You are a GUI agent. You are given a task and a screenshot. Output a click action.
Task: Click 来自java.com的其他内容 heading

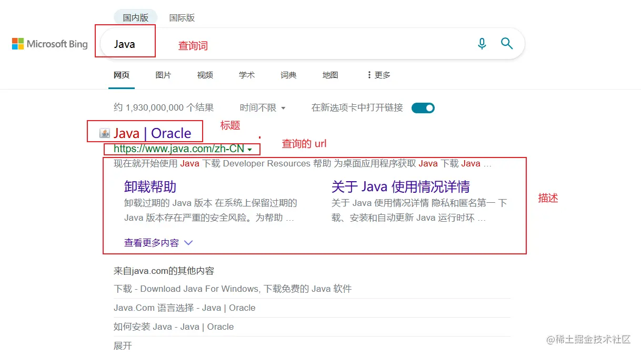(x=164, y=271)
